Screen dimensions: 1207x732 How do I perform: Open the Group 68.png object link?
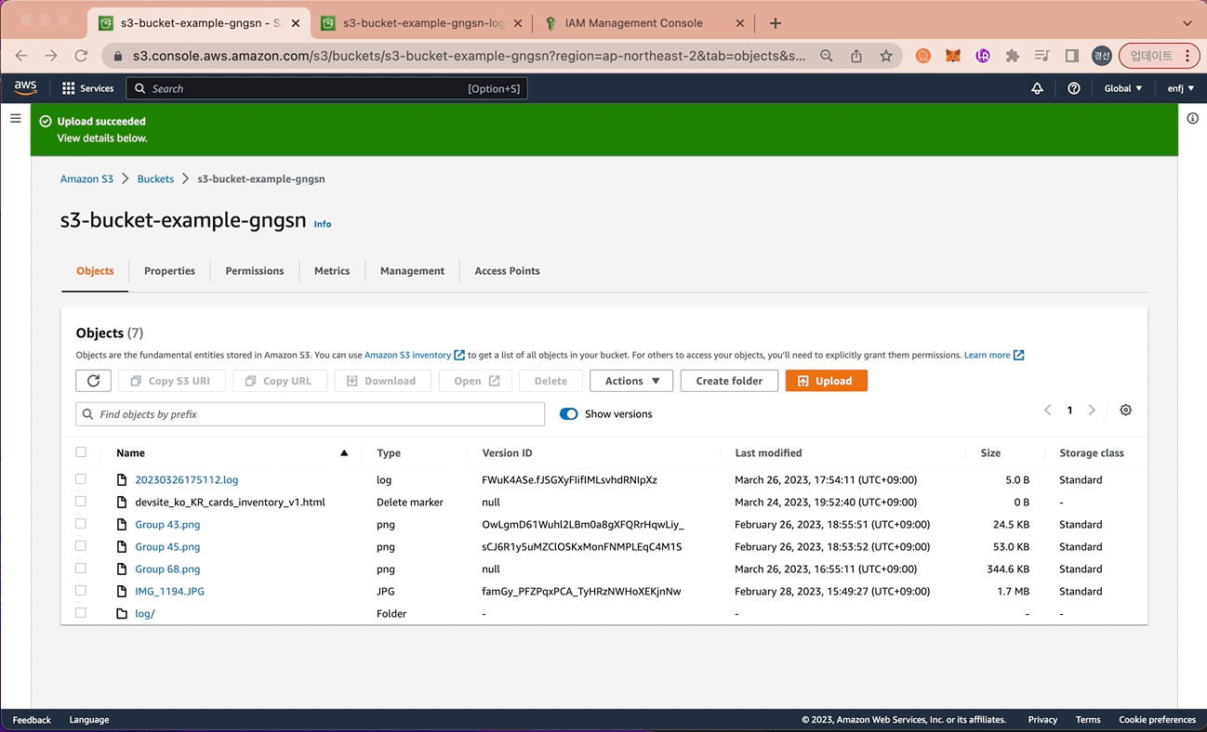pyautogui.click(x=167, y=569)
